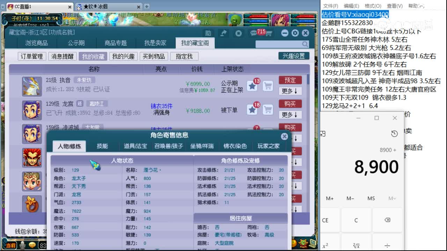Click the share arrow icon on the toolbar

[223, 32]
